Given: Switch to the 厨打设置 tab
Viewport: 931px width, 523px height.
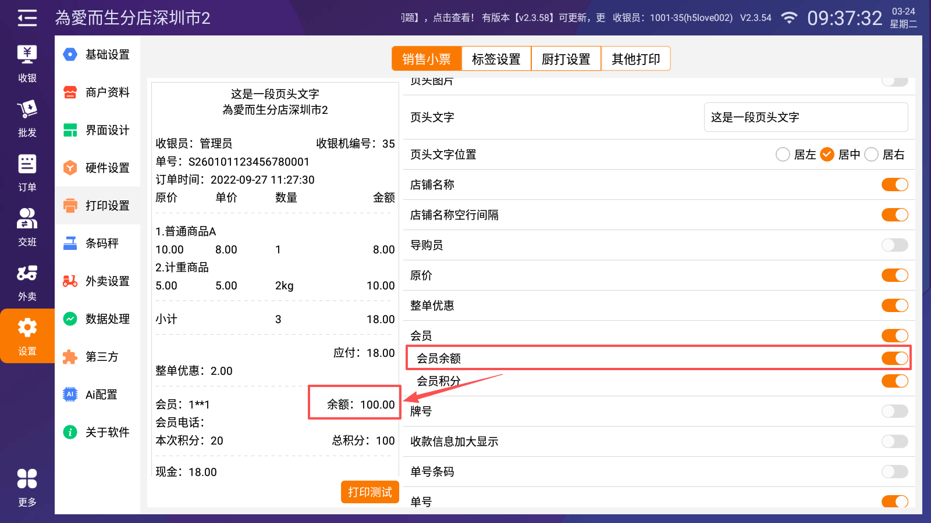Looking at the screenshot, I should [566, 59].
